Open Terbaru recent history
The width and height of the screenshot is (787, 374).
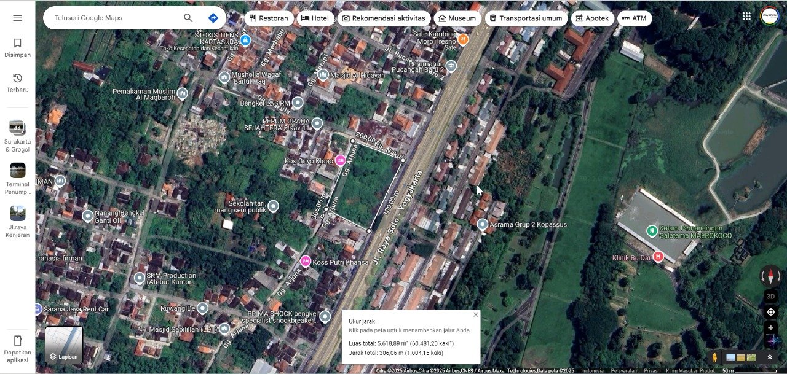(17, 82)
